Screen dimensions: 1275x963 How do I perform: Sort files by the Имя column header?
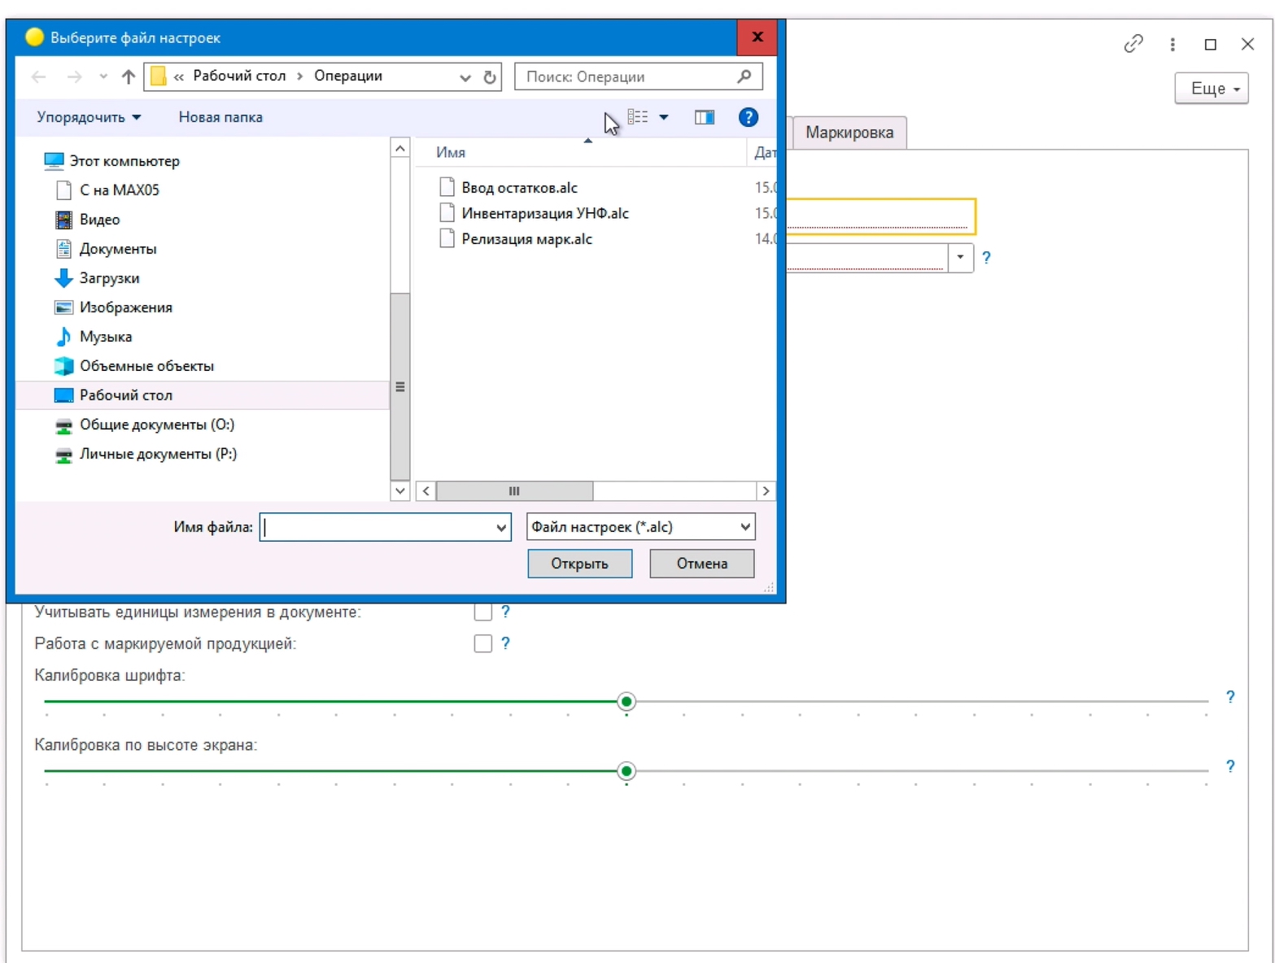(x=451, y=152)
